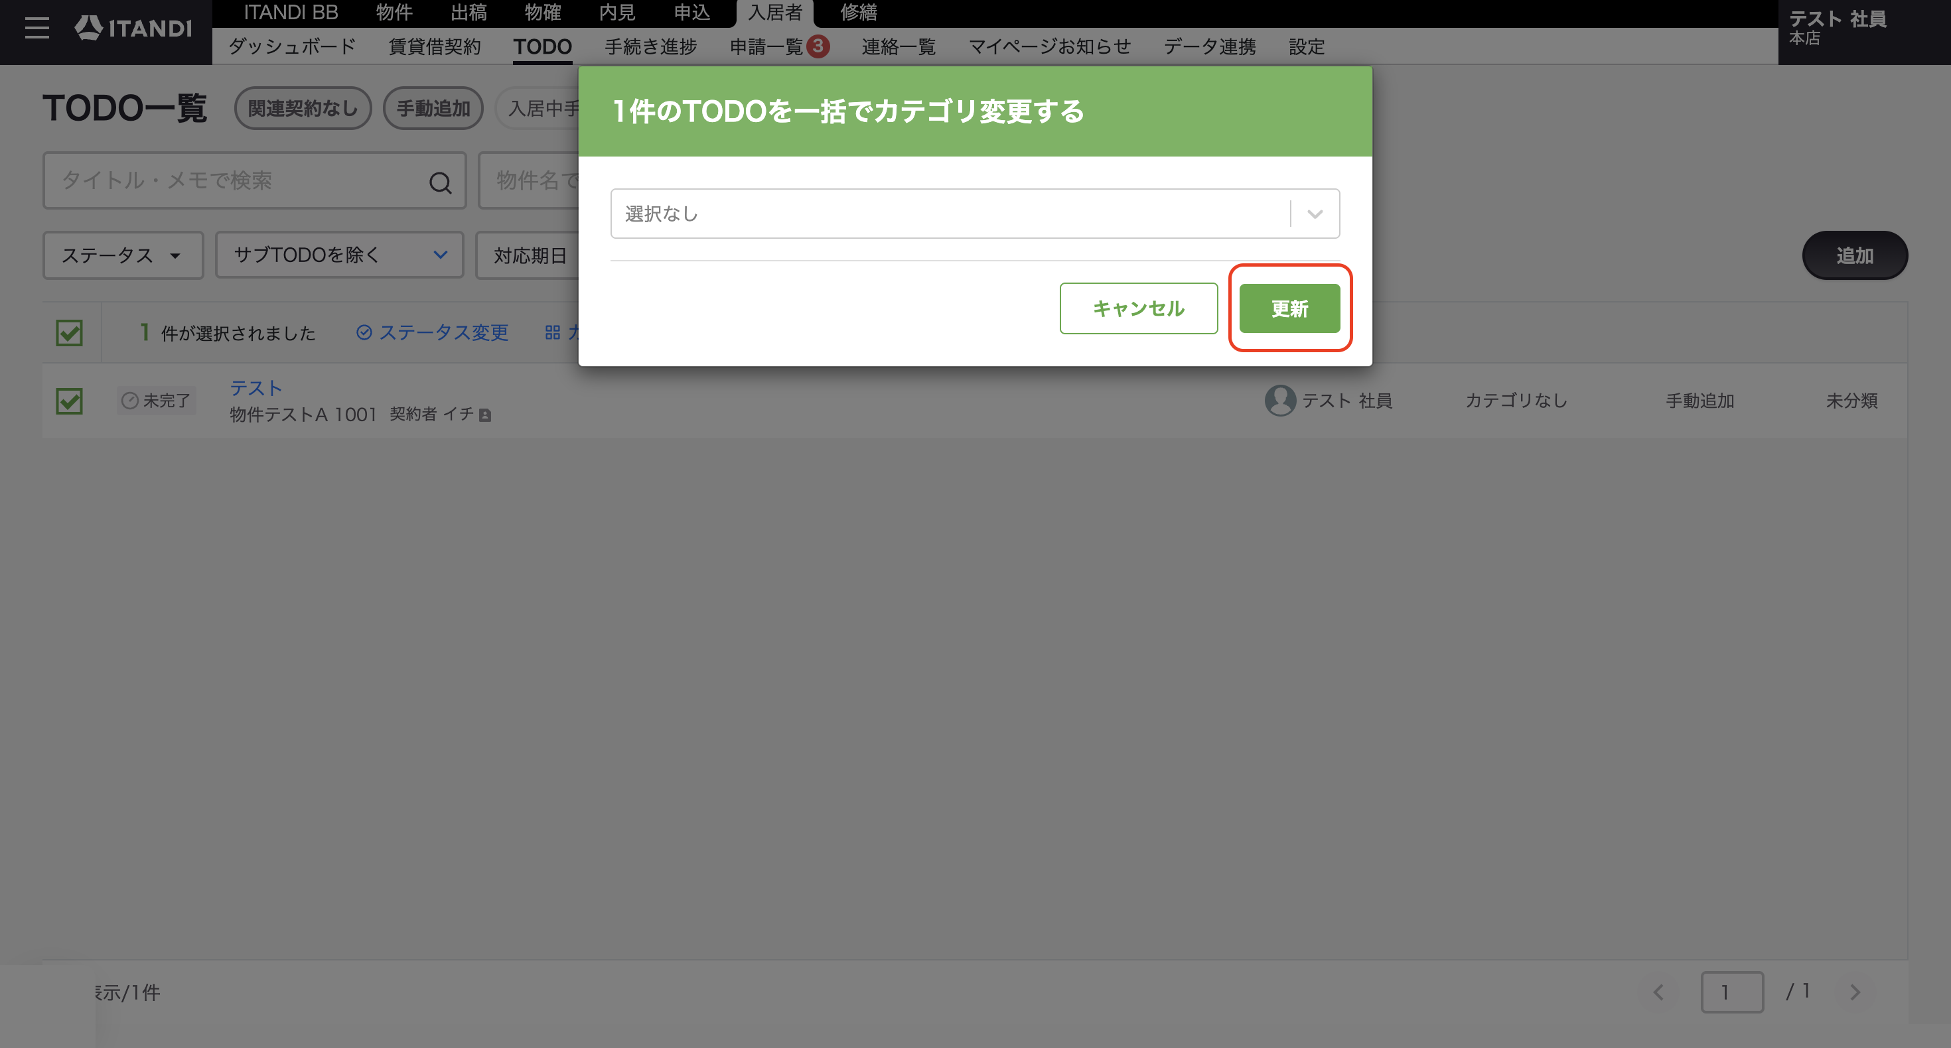Open 手続き進捗 menu item
This screenshot has height=1048, width=1951.
(650, 46)
